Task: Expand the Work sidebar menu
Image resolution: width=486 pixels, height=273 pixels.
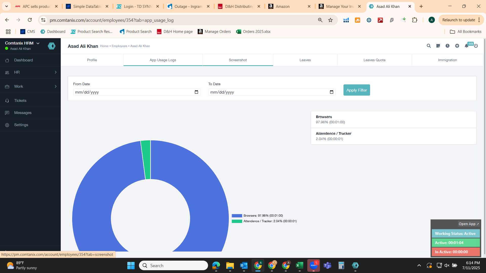Action: click(30, 86)
